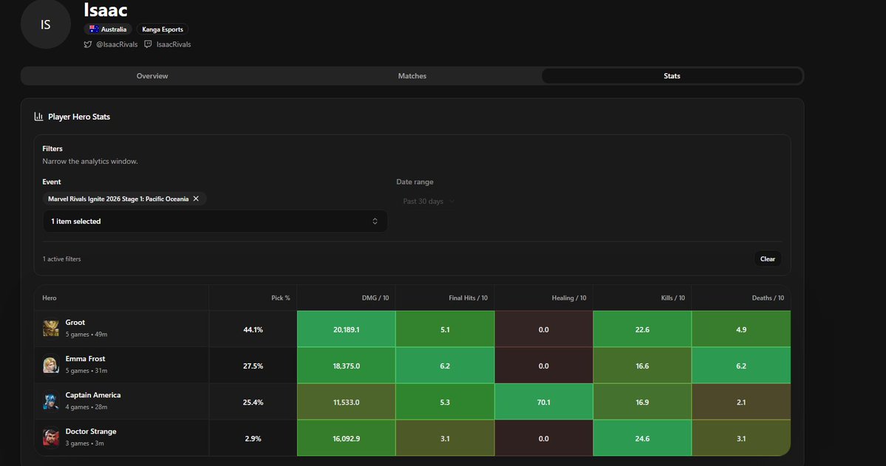Screen dimensions: 886x466
Task: Select the Captain America hero name
Action: pyautogui.click(x=93, y=395)
